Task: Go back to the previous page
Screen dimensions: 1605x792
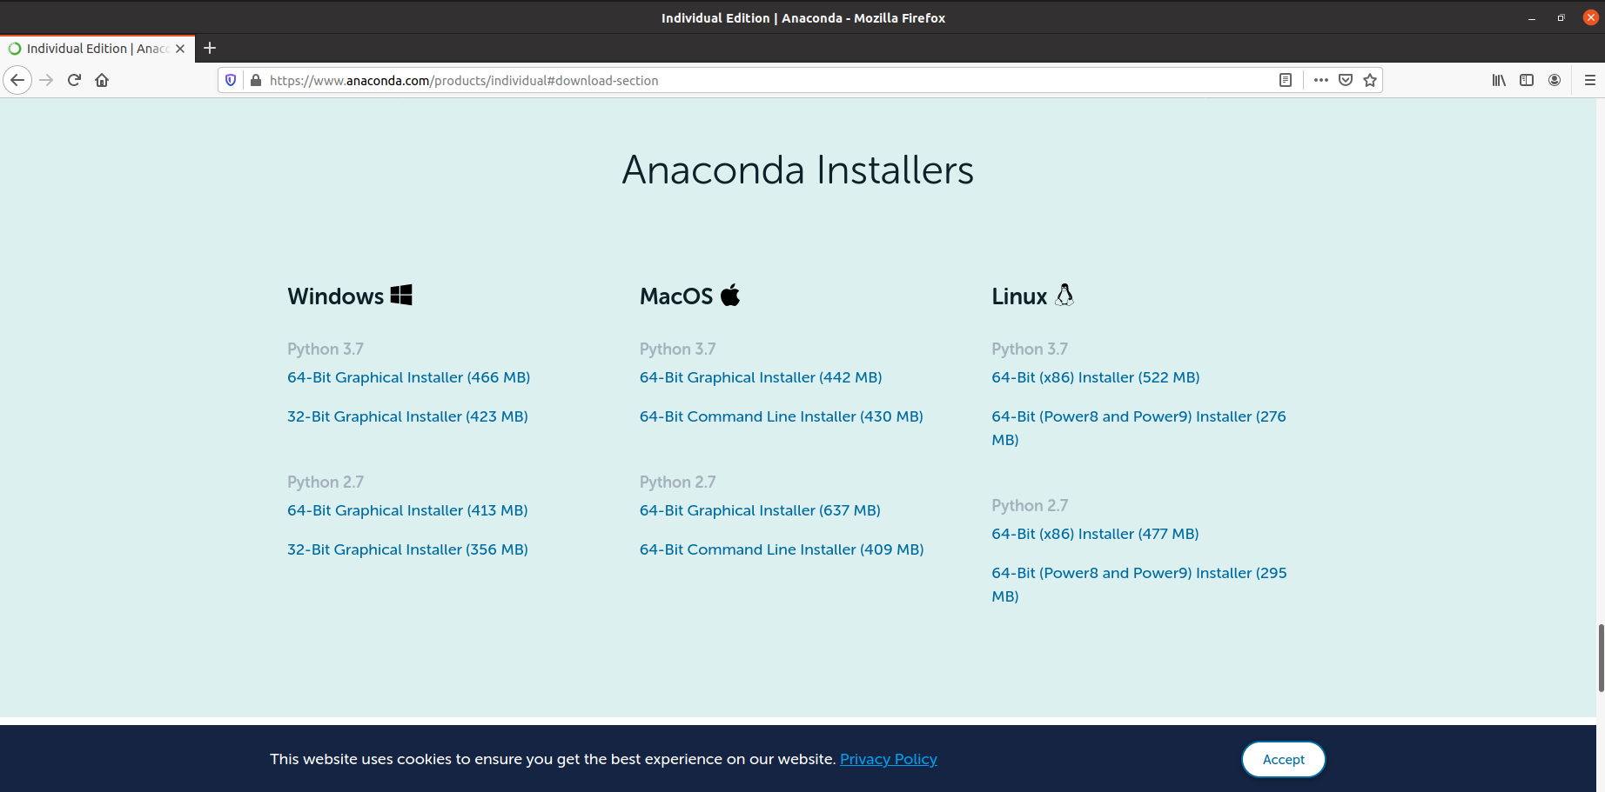Action: point(17,80)
